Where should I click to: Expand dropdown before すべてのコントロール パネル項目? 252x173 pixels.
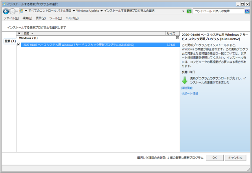26,11
